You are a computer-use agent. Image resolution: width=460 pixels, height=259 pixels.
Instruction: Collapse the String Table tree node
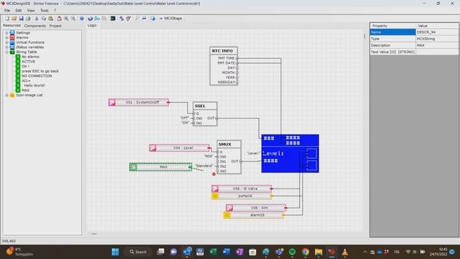pyautogui.click(x=6, y=52)
